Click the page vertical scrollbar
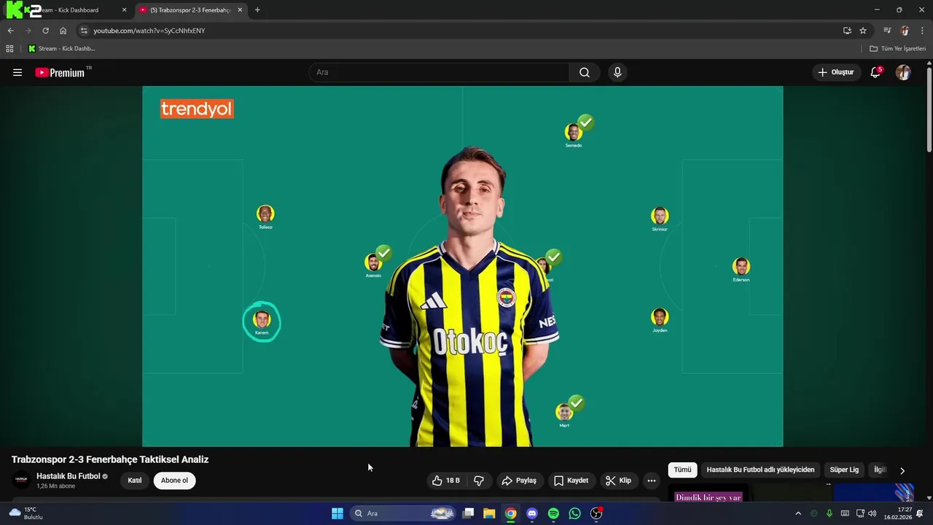The height and width of the screenshot is (525, 933). click(929, 109)
